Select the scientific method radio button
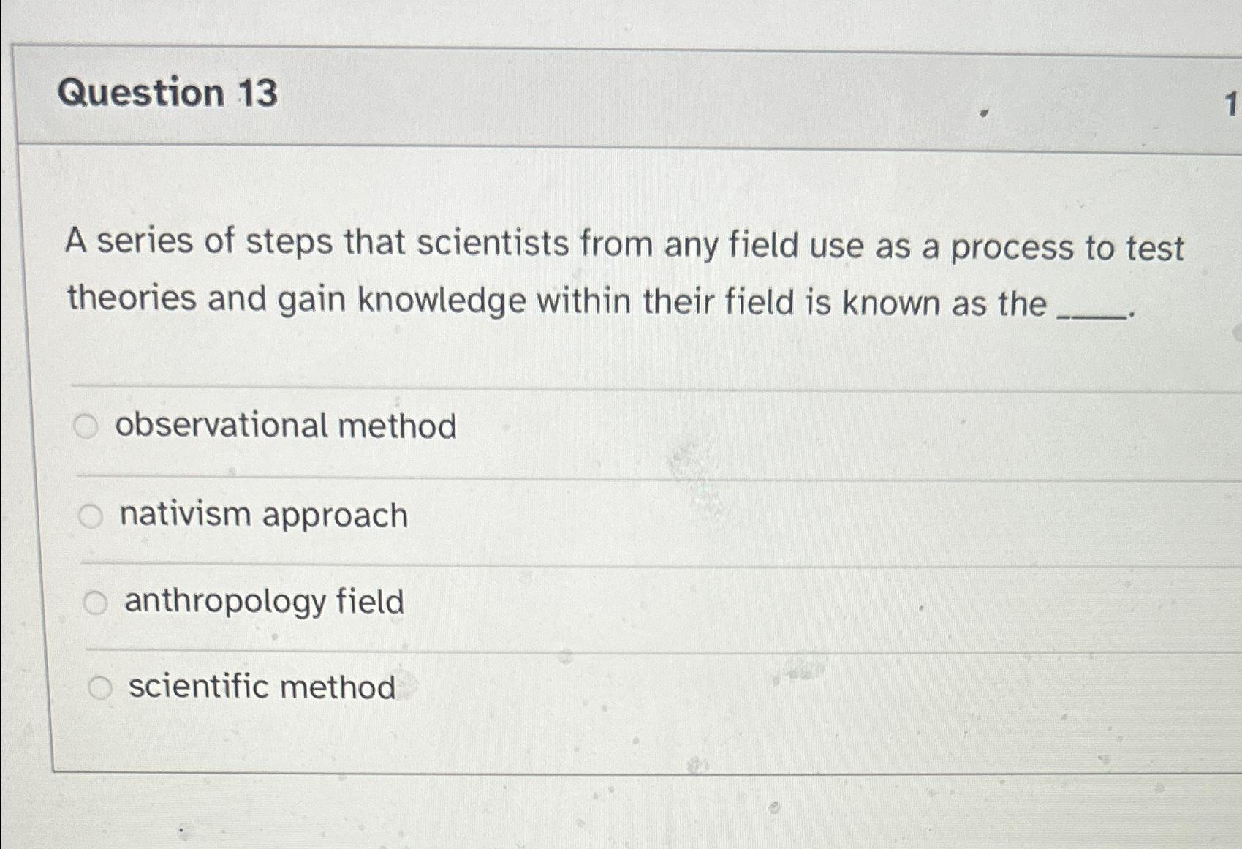The height and width of the screenshot is (849, 1242). (99, 686)
